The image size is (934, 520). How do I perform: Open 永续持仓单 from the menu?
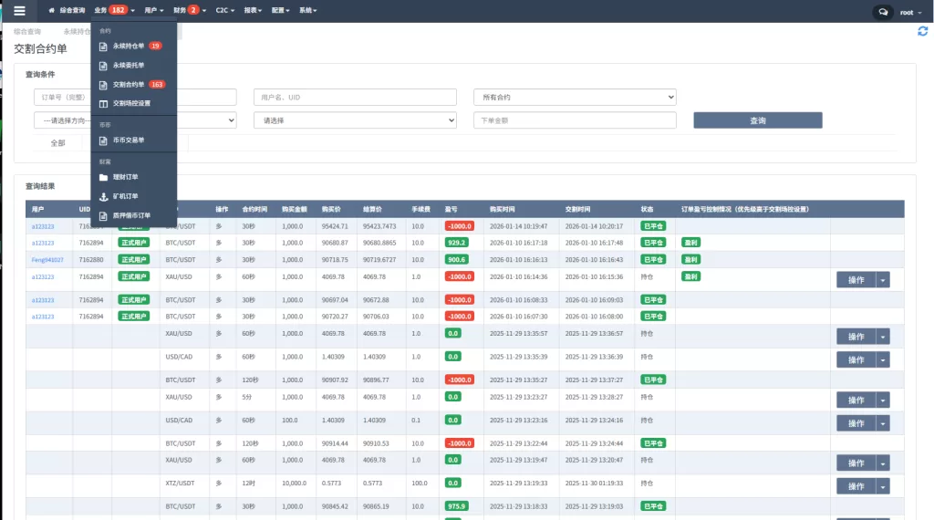point(128,46)
